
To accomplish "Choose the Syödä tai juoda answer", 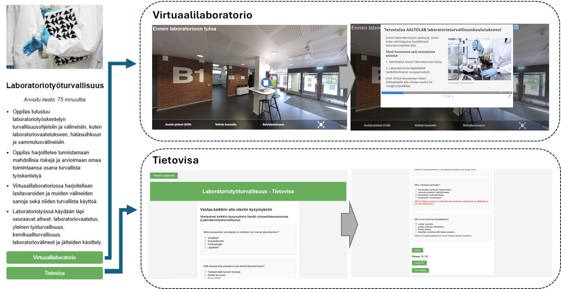I will coord(205,275).
